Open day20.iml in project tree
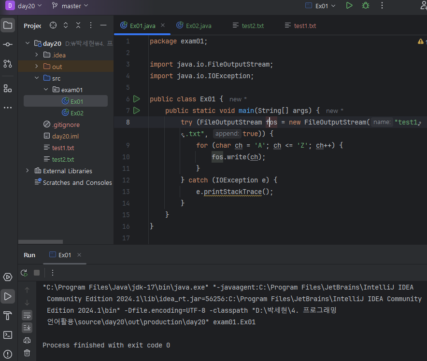Image resolution: width=427 pixels, height=361 pixels. 61,136
